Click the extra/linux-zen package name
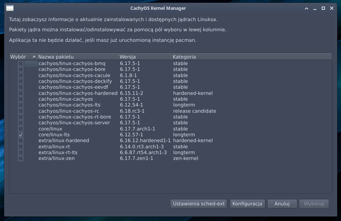Viewport: 341px width, 221px height. (x=56, y=158)
